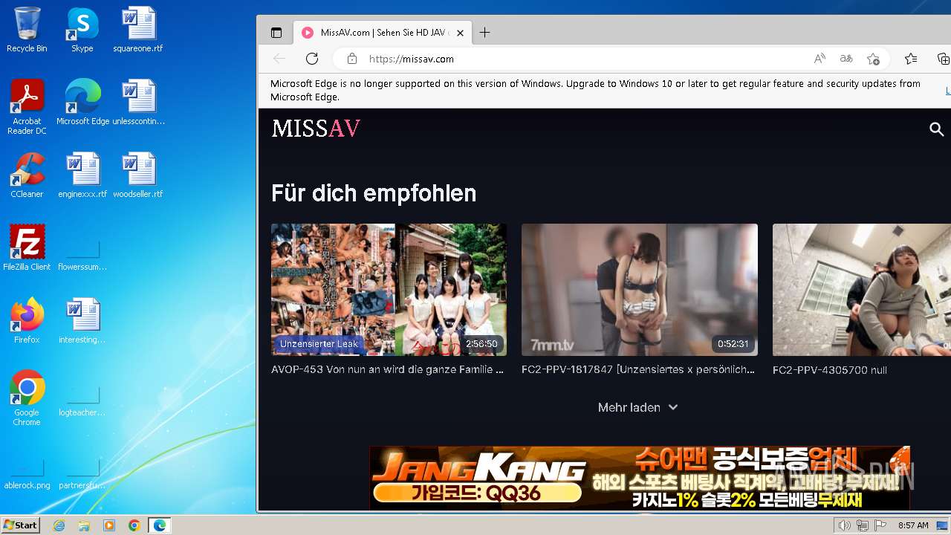Select the woodseller.rtf desktop file
951x535 pixels.
click(138, 175)
